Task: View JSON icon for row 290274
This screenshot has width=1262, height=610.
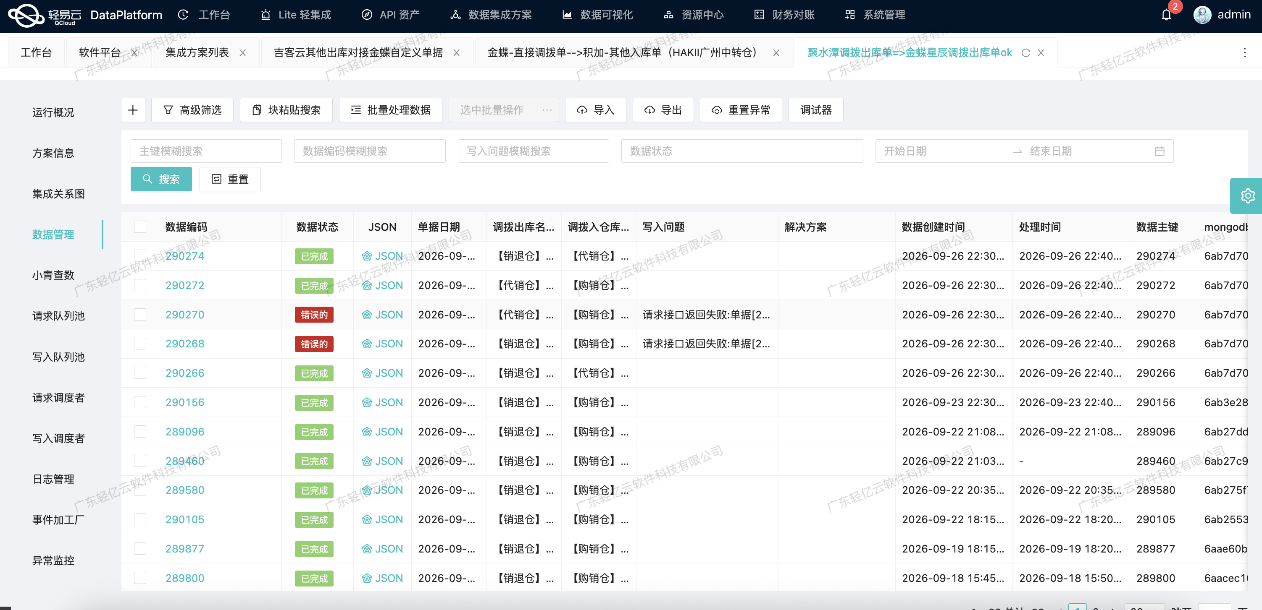Action: pos(367,256)
